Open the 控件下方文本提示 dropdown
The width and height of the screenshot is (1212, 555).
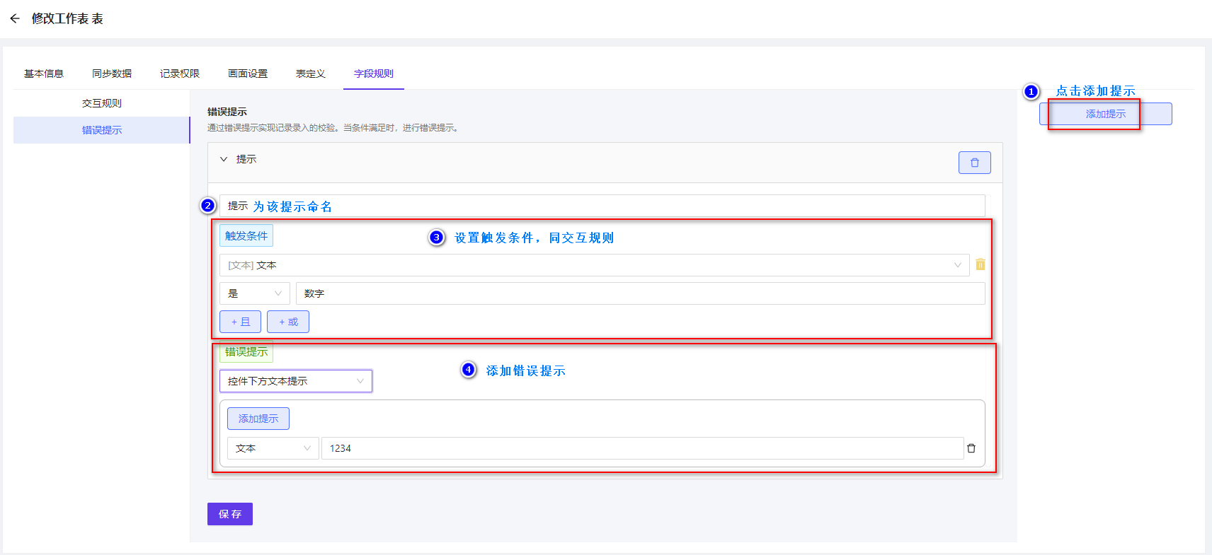click(295, 381)
